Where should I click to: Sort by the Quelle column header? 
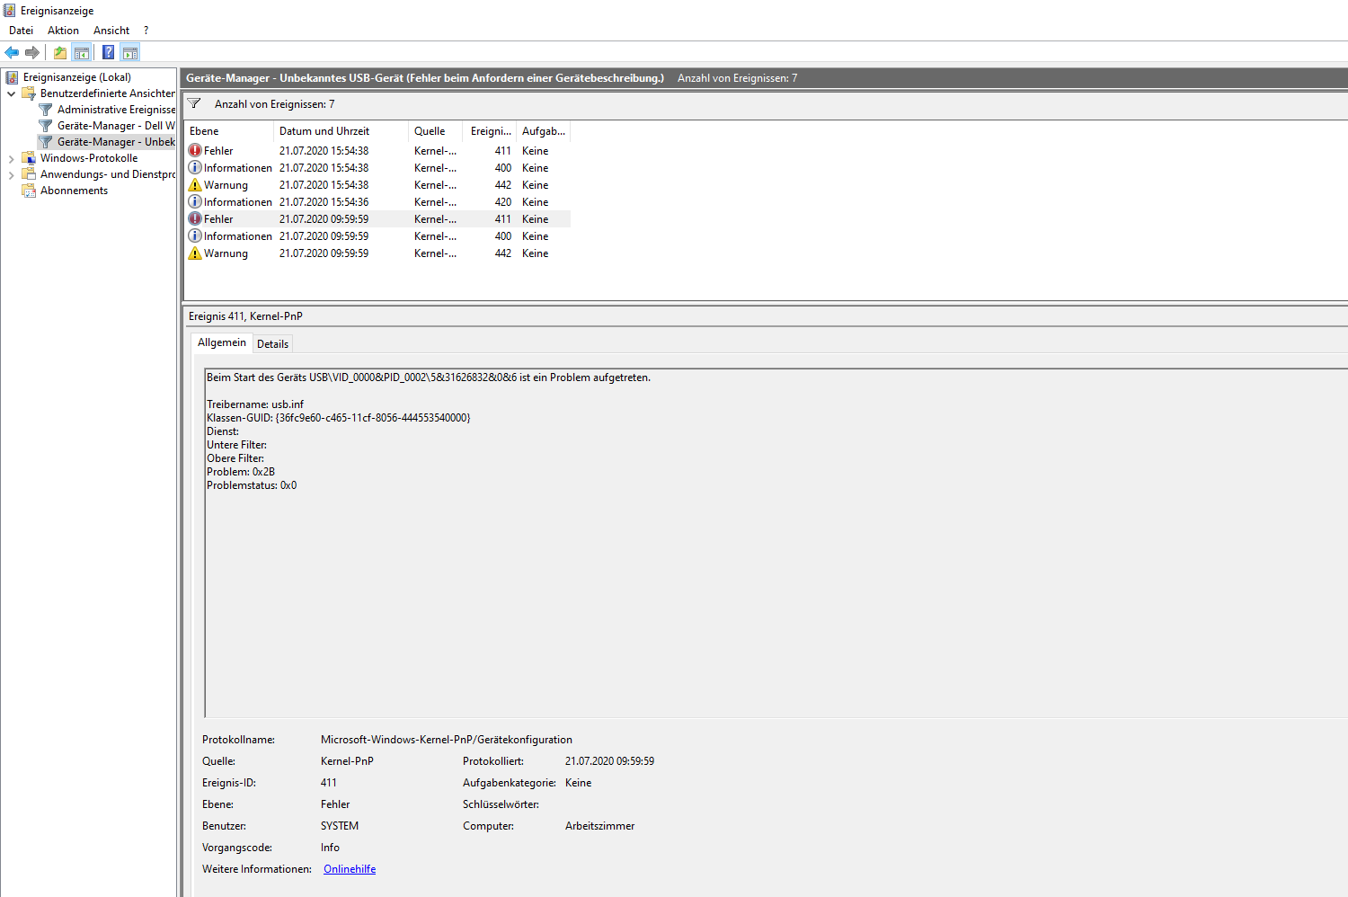435,131
